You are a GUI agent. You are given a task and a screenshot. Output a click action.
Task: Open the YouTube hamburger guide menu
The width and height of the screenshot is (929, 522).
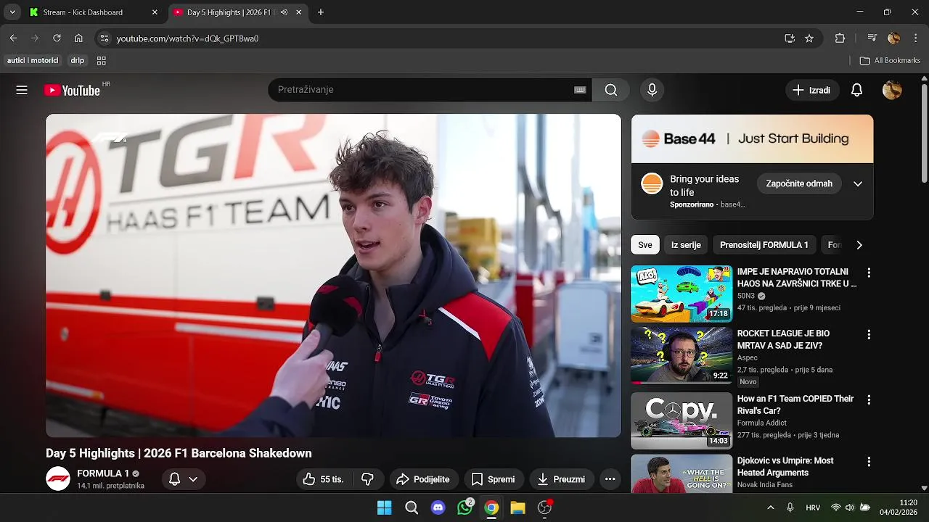pyautogui.click(x=22, y=90)
